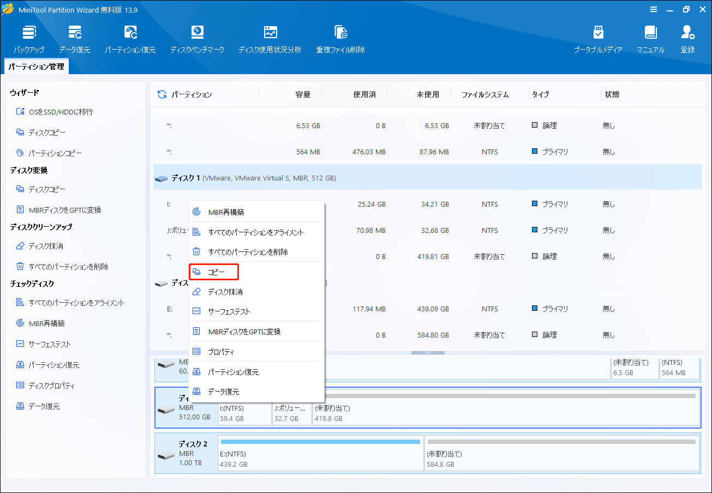Screen dimensions: 712x493
Task: Click the pane splitter handle
Action: [x=427, y=353]
